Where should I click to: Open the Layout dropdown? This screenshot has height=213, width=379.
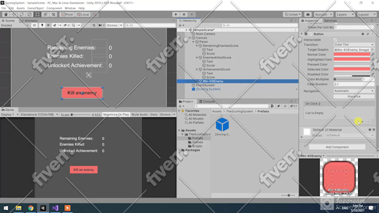367,14
